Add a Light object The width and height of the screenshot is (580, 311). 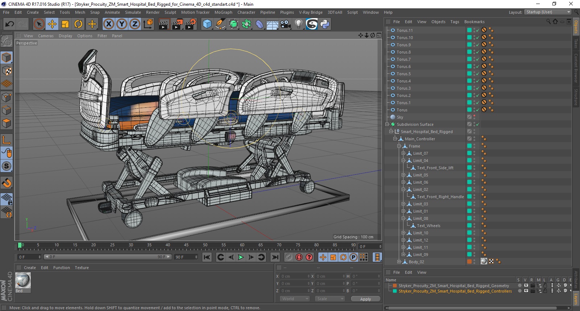click(299, 24)
